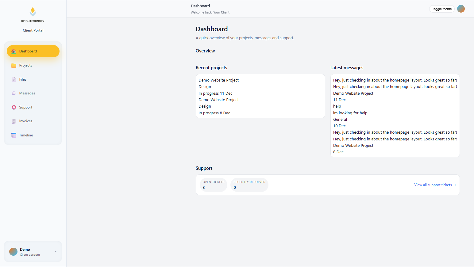Click the 'help' message subject

click(337, 106)
